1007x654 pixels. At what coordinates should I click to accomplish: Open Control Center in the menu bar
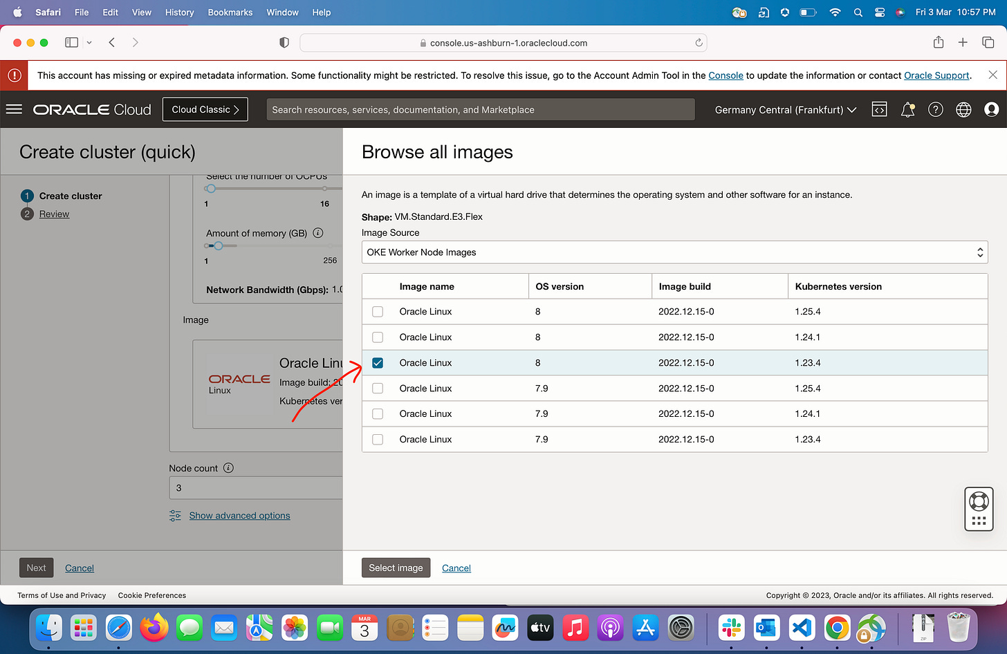coord(880,12)
